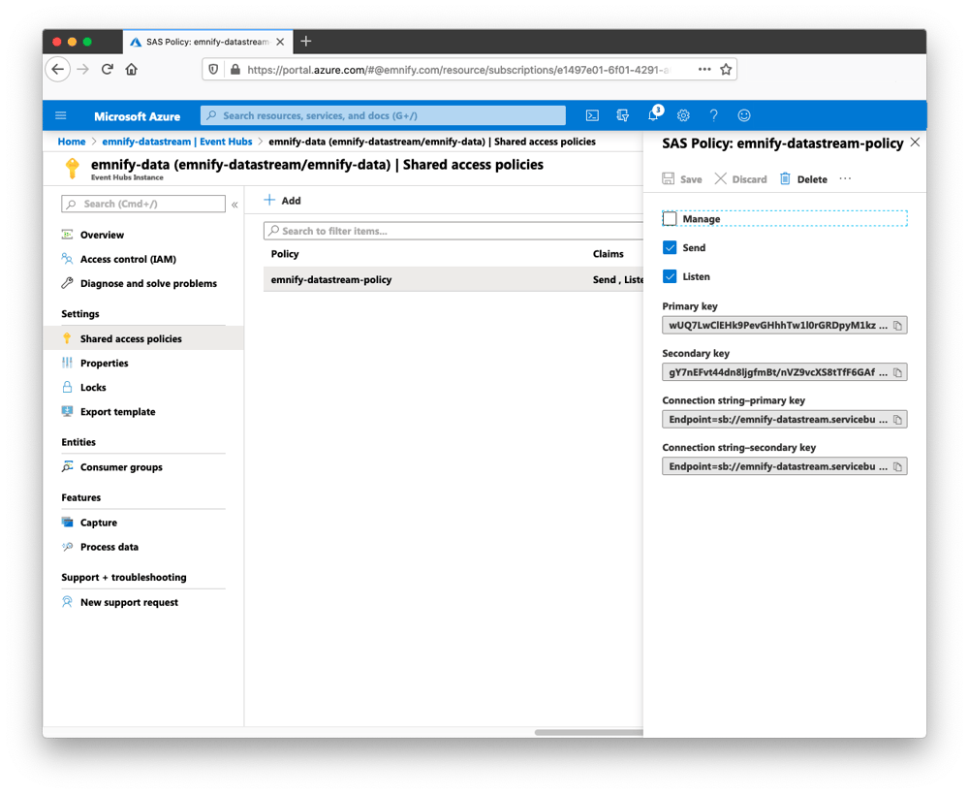Go forward in the browser
Image resolution: width=969 pixels, height=794 pixels.
(x=82, y=69)
